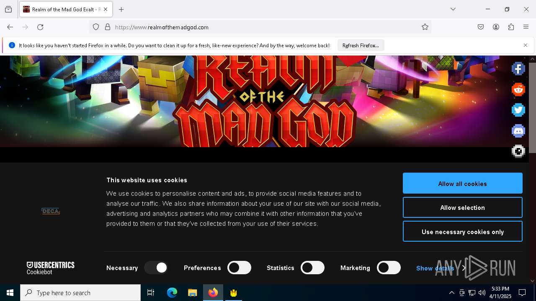The width and height of the screenshot is (536, 301).
Task: Click the Usercentrics Cookiebot logo
Action: tap(51, 268)
